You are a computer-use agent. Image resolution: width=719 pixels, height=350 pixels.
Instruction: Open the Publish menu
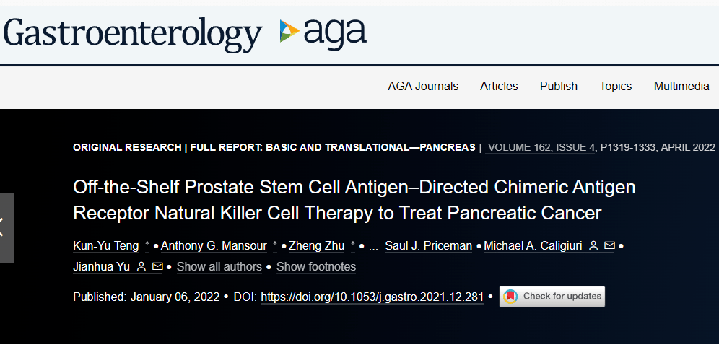(x=559, y=86)
